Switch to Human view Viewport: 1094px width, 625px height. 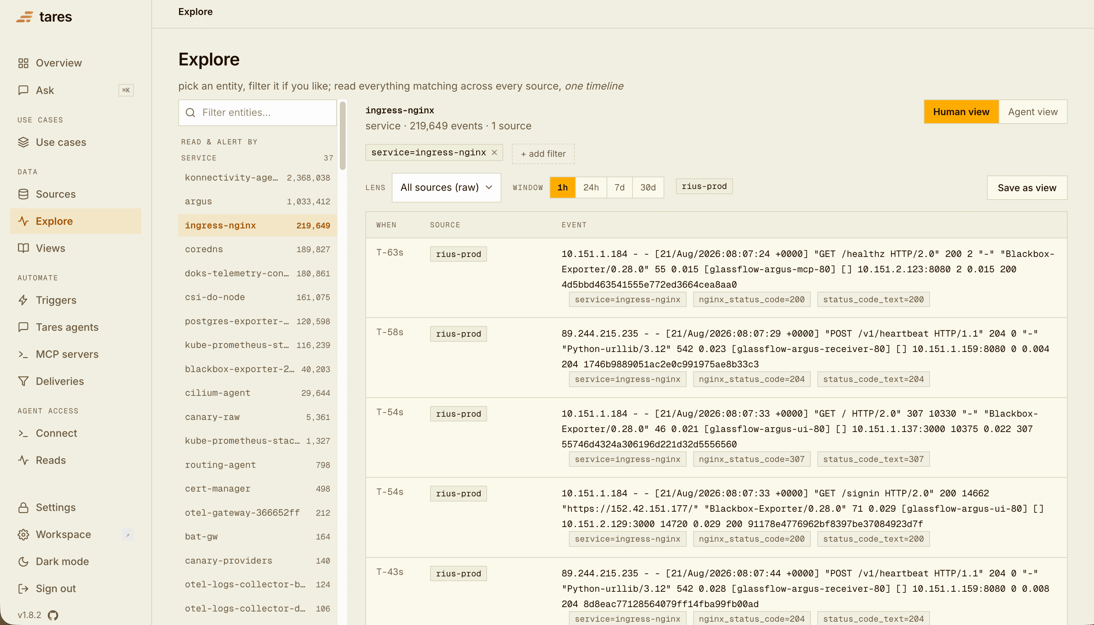click(x=961, y=111)
